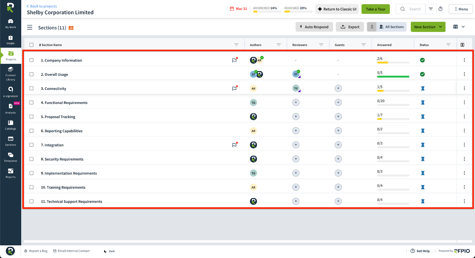Open search filter icon beside Search box
Viewport: 475px width, 258px height.
tap(431, 9)
